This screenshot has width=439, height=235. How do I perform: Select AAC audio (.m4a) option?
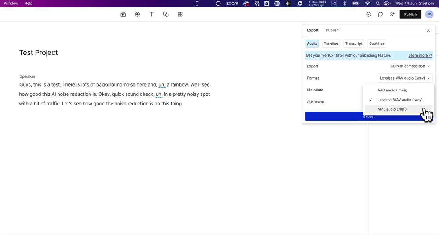click(392, 90)
